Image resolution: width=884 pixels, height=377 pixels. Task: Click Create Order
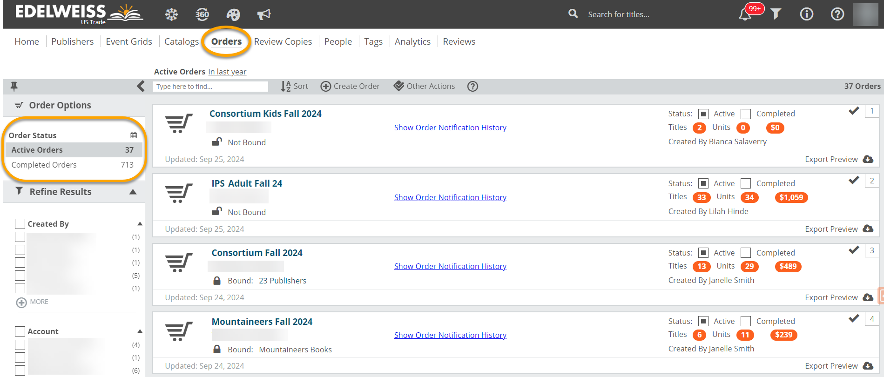pos(350,86)
